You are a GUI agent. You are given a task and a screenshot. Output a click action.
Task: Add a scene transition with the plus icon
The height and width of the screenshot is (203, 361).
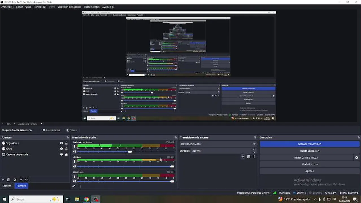point(243,157)
